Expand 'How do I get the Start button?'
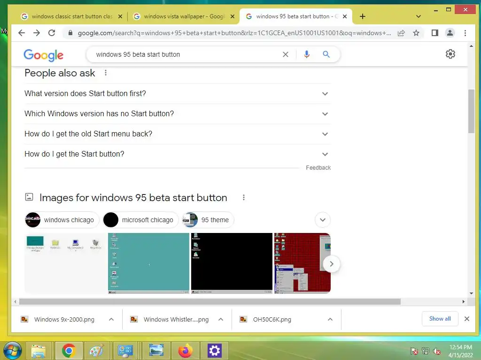This screenshot has height=360, width=481. tap(177, 154)
